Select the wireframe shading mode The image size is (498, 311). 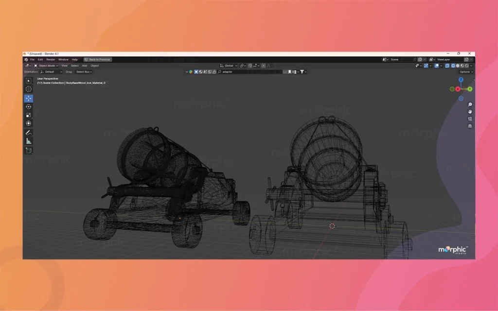coord(453,66)
